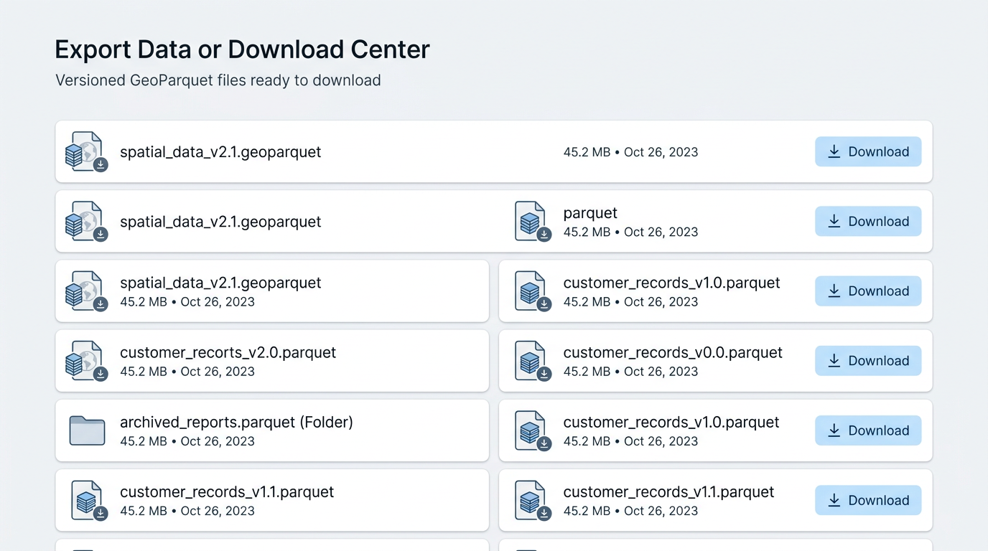Click the short "parquet" file name
Viewport: 988px width, 551px height.
590,213
